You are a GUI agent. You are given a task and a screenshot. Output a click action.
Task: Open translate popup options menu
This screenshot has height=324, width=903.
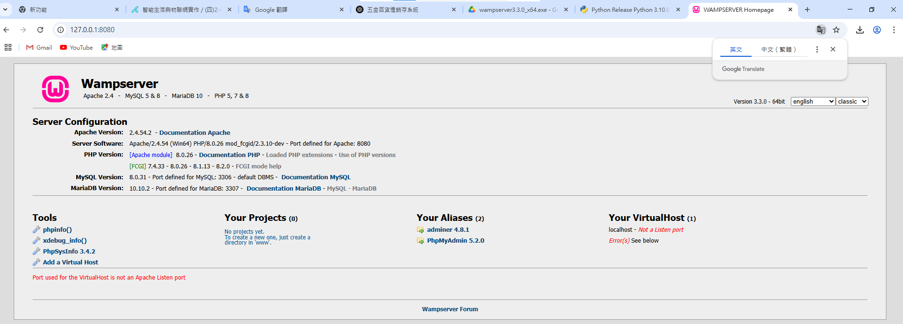[817, 50]
